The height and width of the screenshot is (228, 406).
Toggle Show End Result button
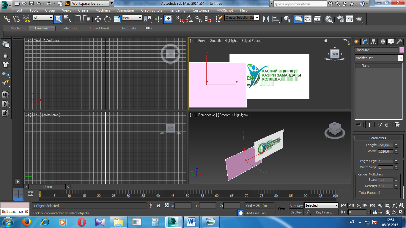pos(369,125)
